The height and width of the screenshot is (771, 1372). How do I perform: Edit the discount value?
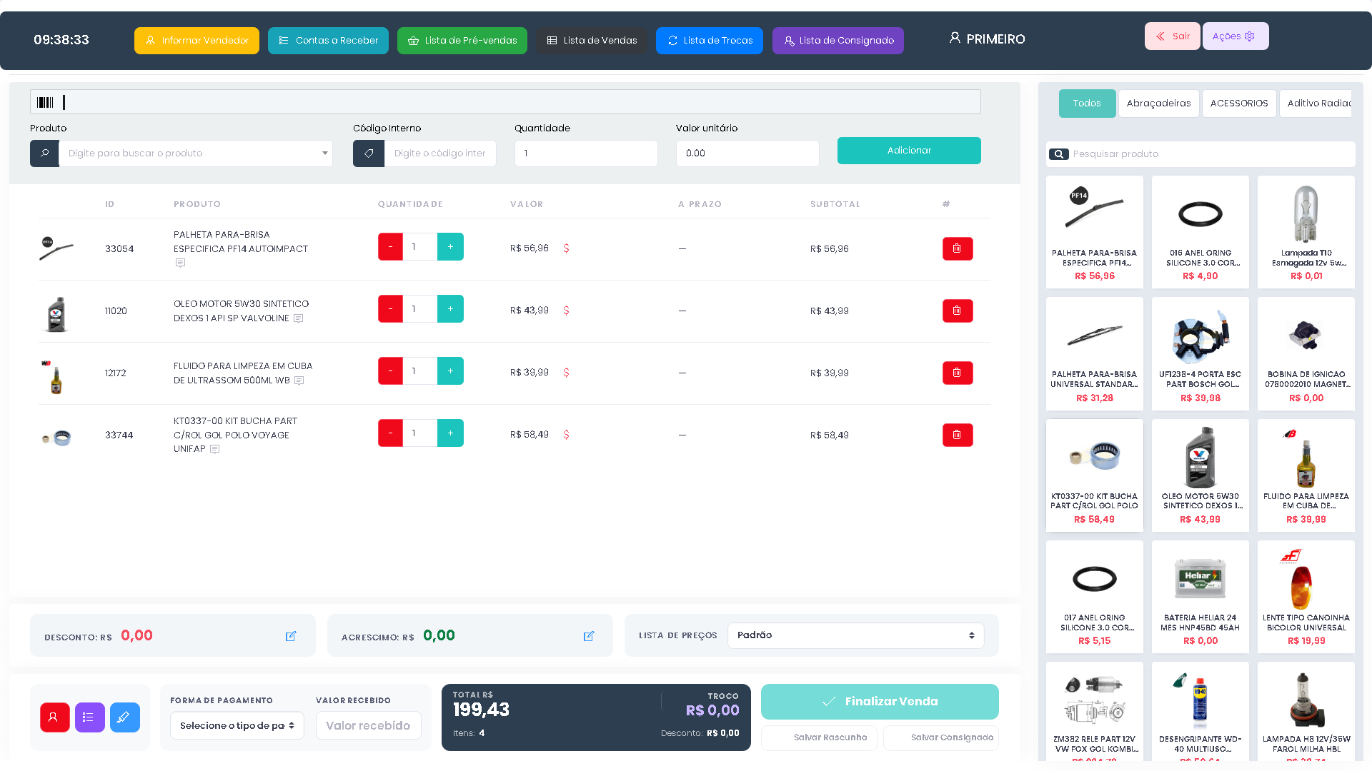pos(291,636)
